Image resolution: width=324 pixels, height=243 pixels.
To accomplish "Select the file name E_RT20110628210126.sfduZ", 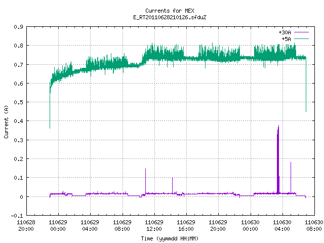I will 170,17.
